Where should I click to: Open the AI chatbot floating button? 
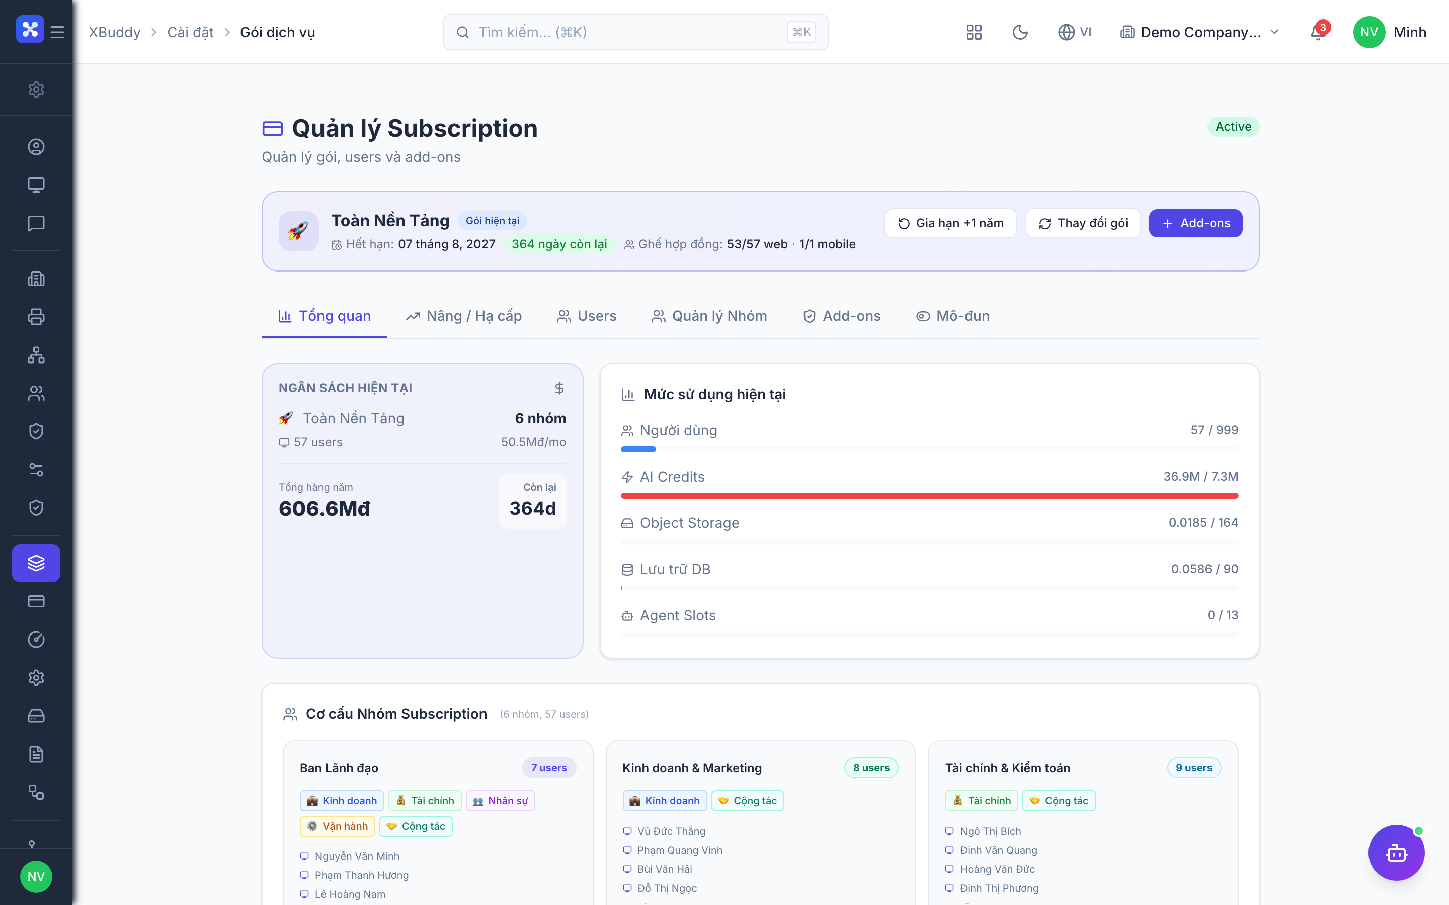tap(1396, 853)
